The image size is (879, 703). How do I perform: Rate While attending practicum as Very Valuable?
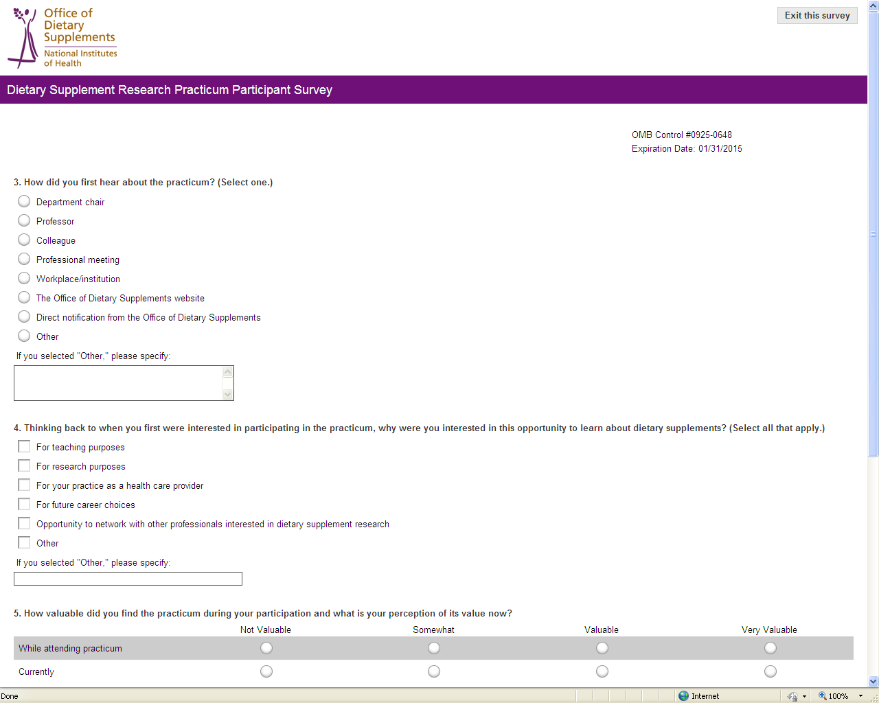click(770, 648)
